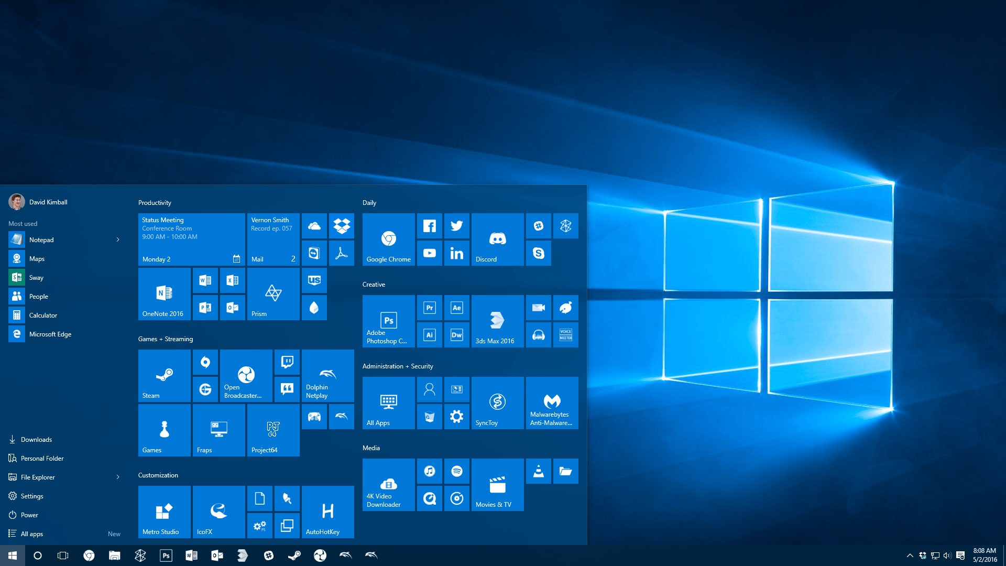
Task: Open the Twitter tile
Action: 456,226
